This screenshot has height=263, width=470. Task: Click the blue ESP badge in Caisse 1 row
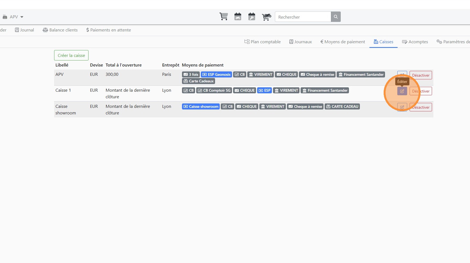tap(265, 90)
